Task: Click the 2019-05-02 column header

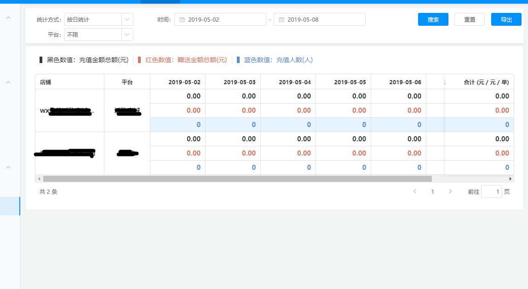Action: click(x=178, y=82)
